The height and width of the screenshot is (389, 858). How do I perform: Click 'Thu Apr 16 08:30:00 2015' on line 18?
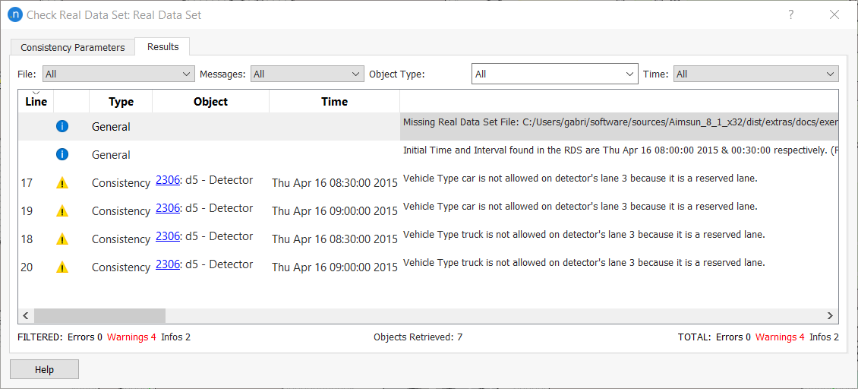point(335,239)
